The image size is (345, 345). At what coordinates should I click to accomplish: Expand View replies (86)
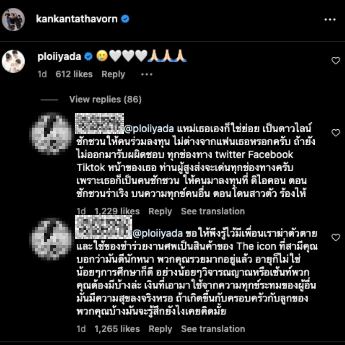[x=105, y=99]
